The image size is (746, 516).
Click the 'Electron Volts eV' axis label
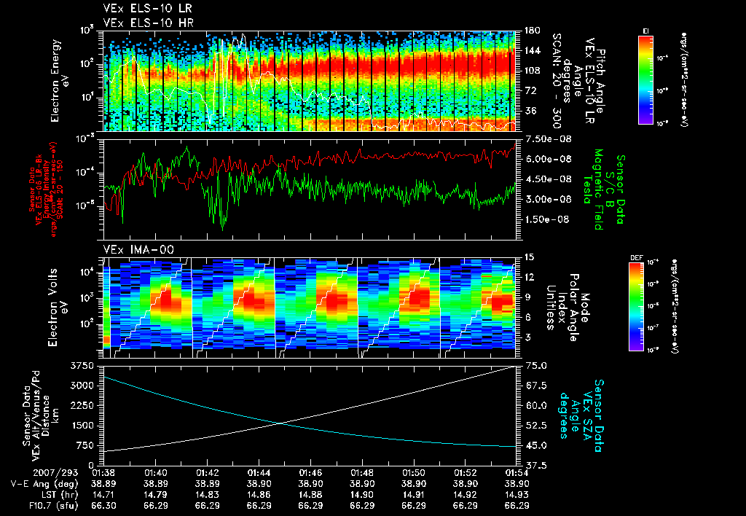tap(57, 307)
